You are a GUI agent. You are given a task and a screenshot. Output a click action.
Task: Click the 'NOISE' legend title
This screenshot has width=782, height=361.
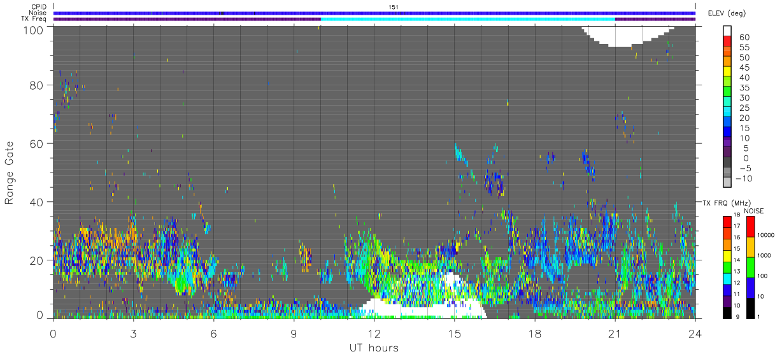[753, 211]
